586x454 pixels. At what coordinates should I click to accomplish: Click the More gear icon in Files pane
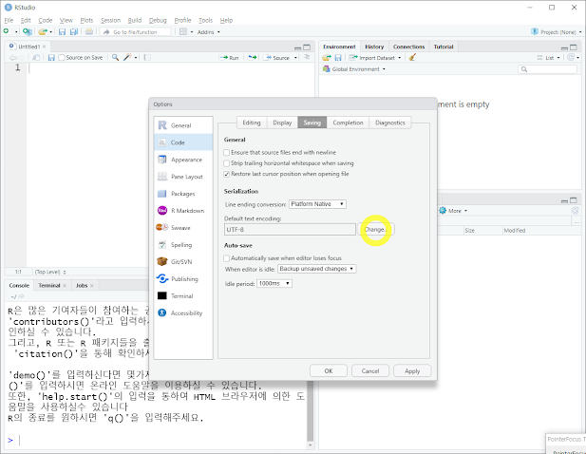(443, 210)
